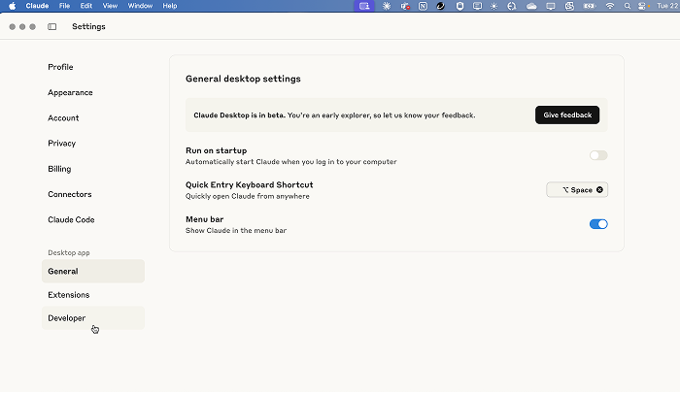The height and width of the screenshot is (393, 680).
Task: Click the battery status icon
Action: 590,6
